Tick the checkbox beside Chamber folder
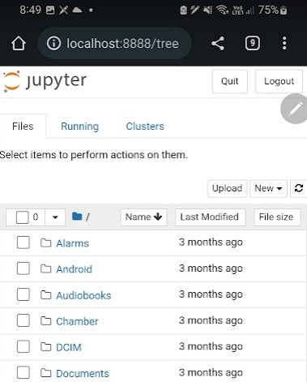Screen dimensions: 307x382 tap(23, 320)
